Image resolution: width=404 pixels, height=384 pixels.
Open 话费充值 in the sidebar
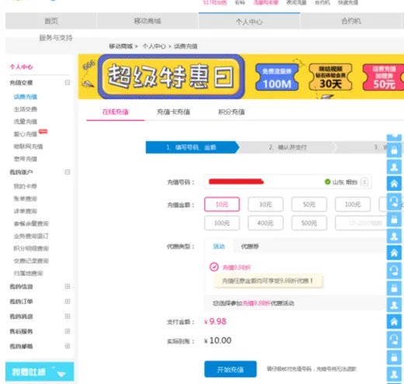click(x=26, y=97)
